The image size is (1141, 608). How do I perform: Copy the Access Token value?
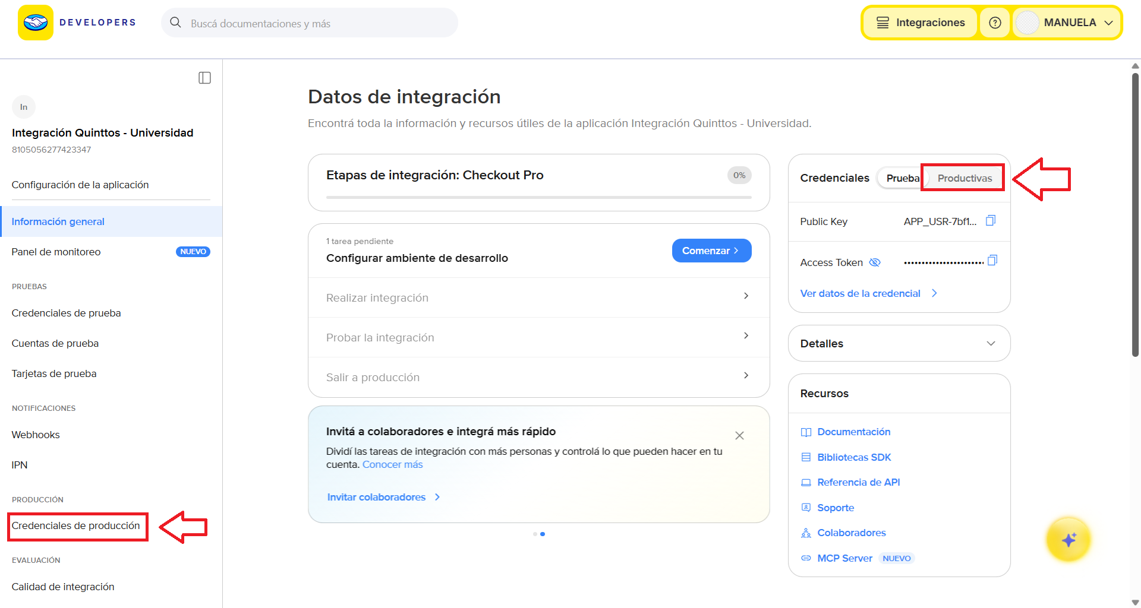(992, 261)
